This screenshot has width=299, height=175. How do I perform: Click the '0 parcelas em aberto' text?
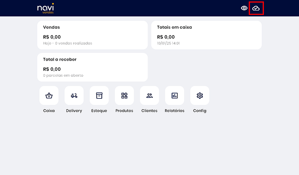(x=63, y=75)
